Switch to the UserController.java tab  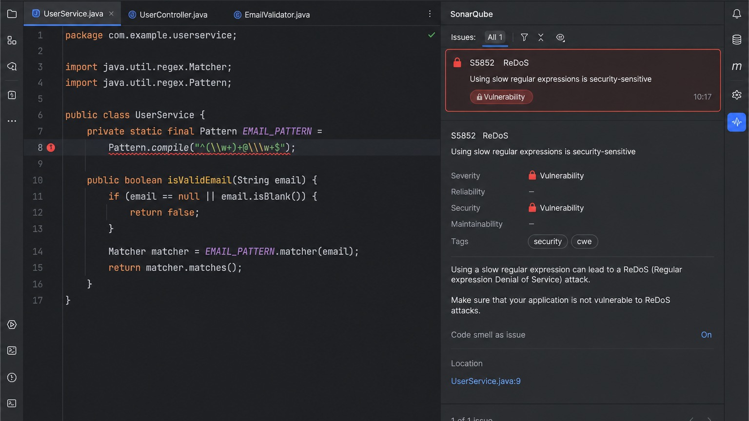point(168,15)
